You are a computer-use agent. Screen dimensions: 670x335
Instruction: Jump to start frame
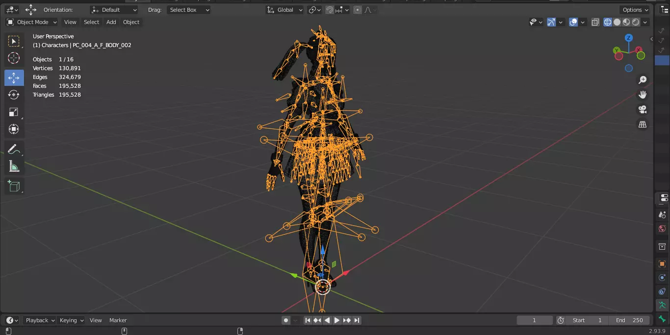coord(308,320)
